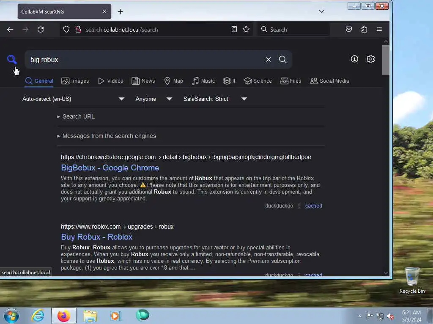Close the CollabVM SearXNG tab

pyautogui.click(x=104, y=11)
